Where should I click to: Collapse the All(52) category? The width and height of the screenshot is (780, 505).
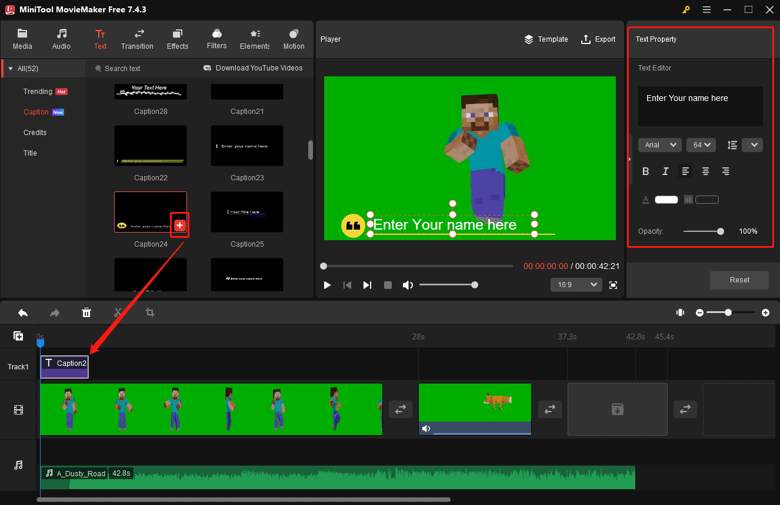coord(12,69)
